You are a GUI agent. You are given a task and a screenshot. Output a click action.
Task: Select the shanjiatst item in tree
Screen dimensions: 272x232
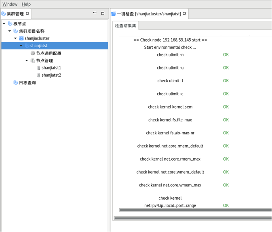39,46
